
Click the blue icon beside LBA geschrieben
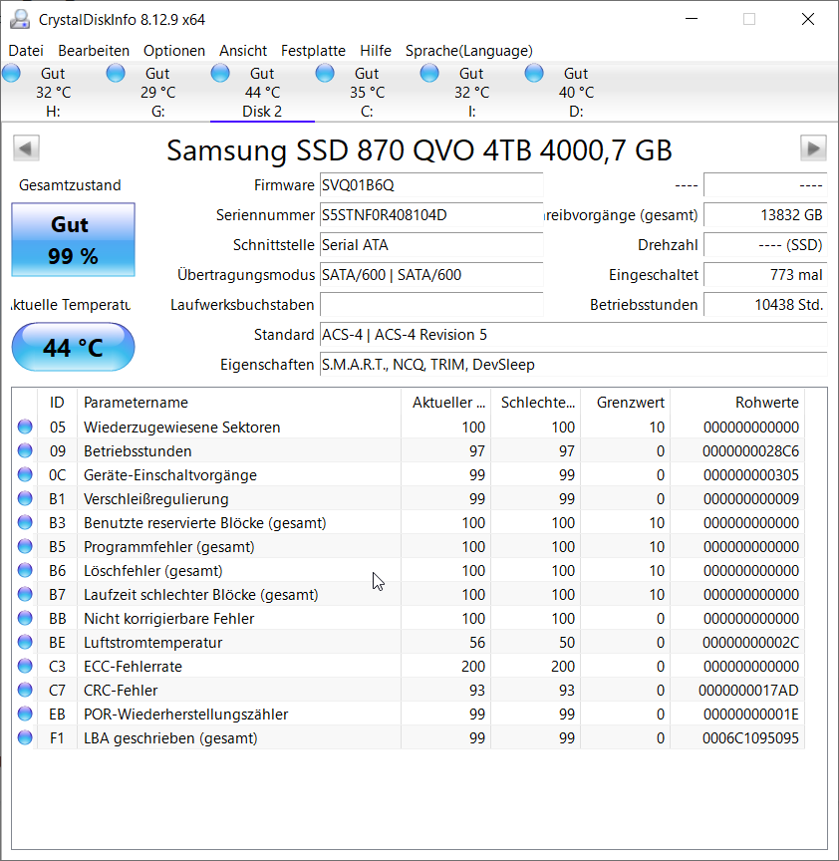23,737
